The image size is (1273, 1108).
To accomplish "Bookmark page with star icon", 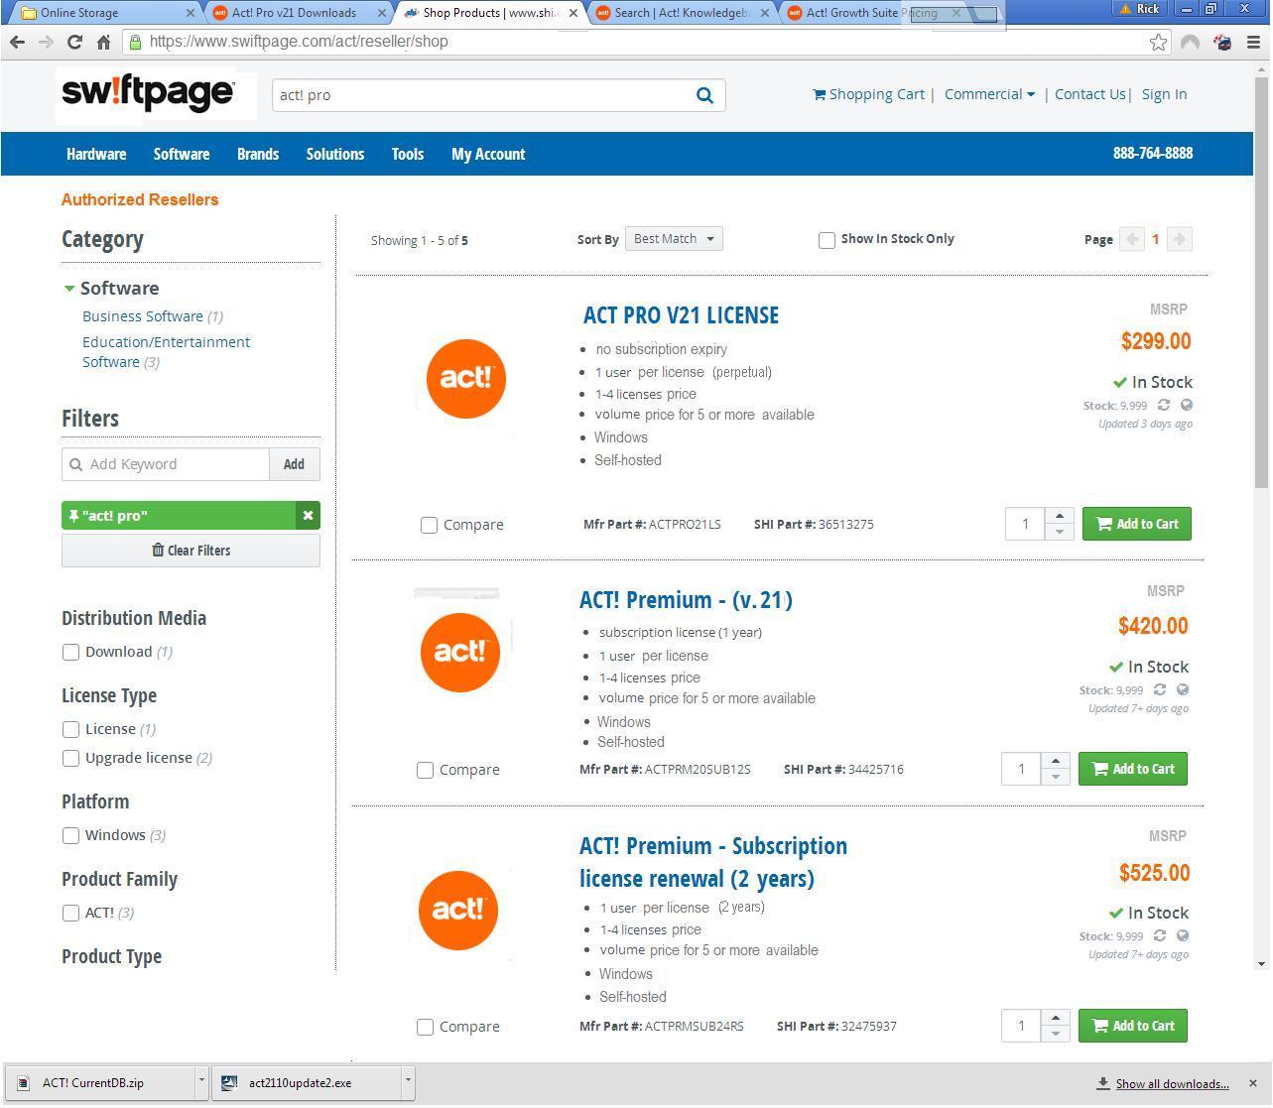I will [x=1158, y=42].
